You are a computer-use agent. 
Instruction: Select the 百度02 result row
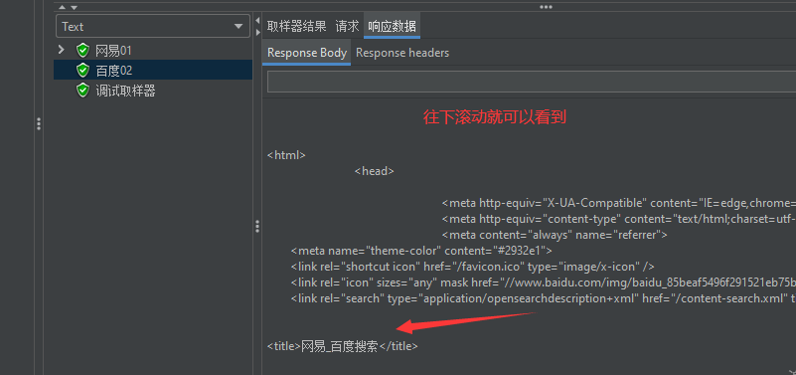(153, 70)
